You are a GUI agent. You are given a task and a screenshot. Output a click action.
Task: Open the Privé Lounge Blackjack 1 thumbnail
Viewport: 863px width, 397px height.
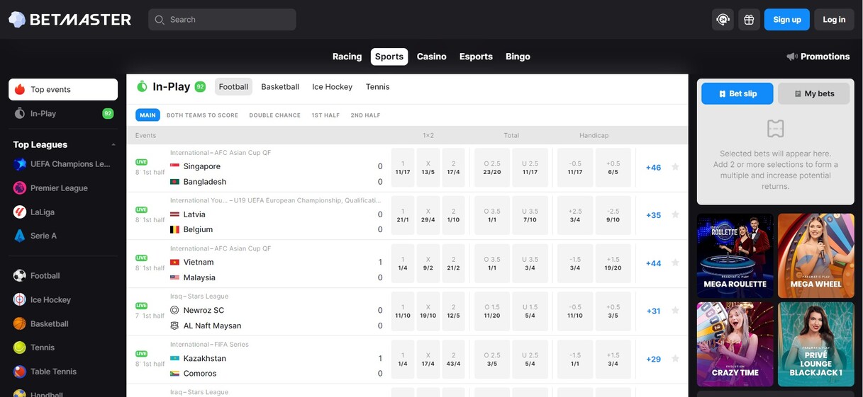[815, 345]
